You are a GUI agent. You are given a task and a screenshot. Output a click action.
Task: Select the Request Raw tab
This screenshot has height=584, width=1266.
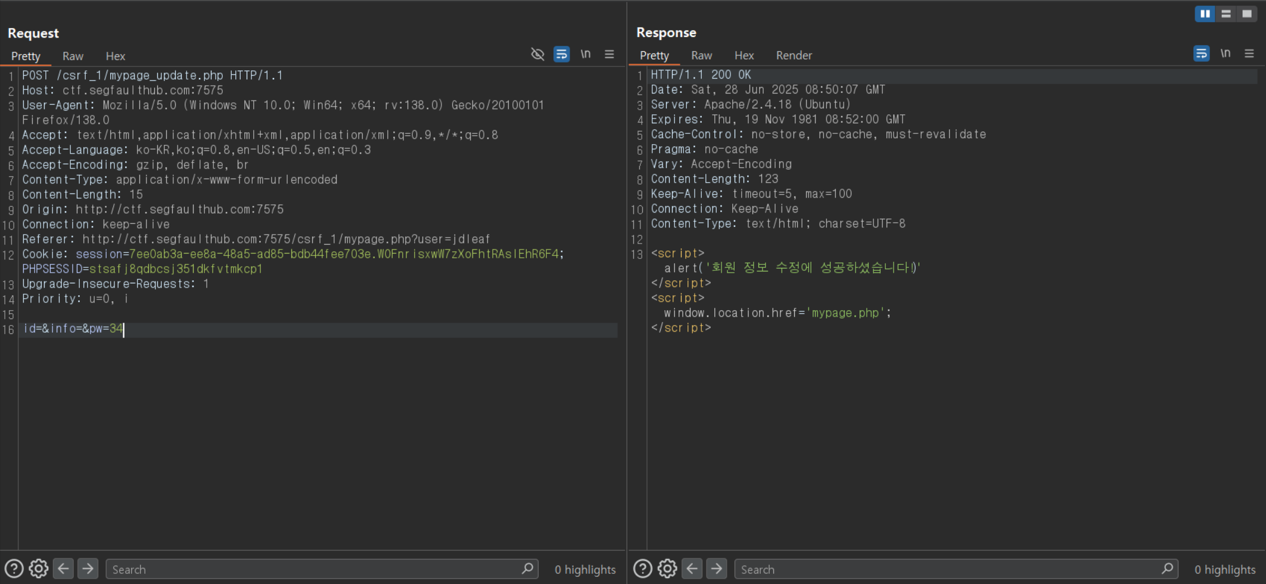coord(73,56)
